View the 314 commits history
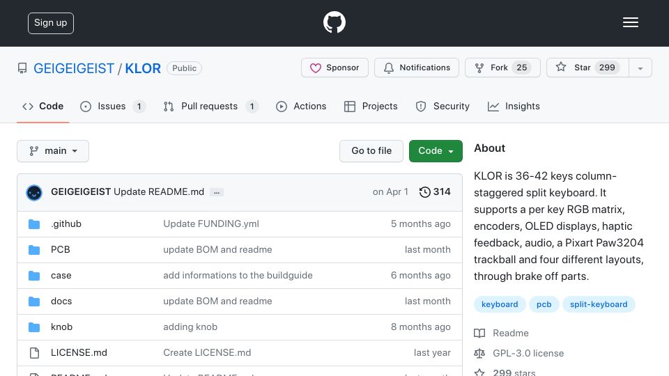 (434, 192)
